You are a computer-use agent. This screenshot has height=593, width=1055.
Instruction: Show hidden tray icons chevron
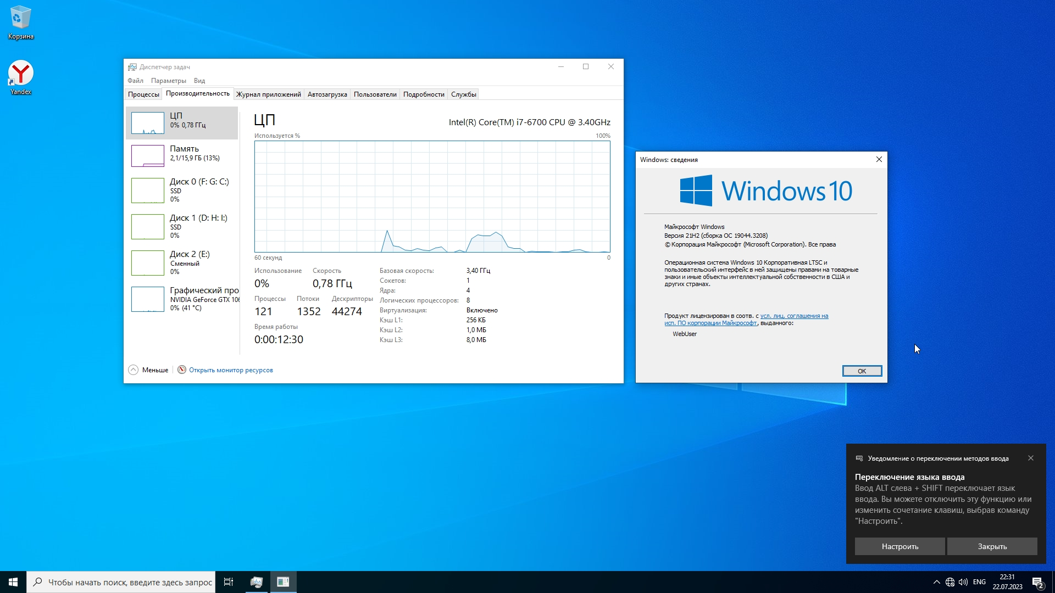pyautogui.click(x=936, y=582)
